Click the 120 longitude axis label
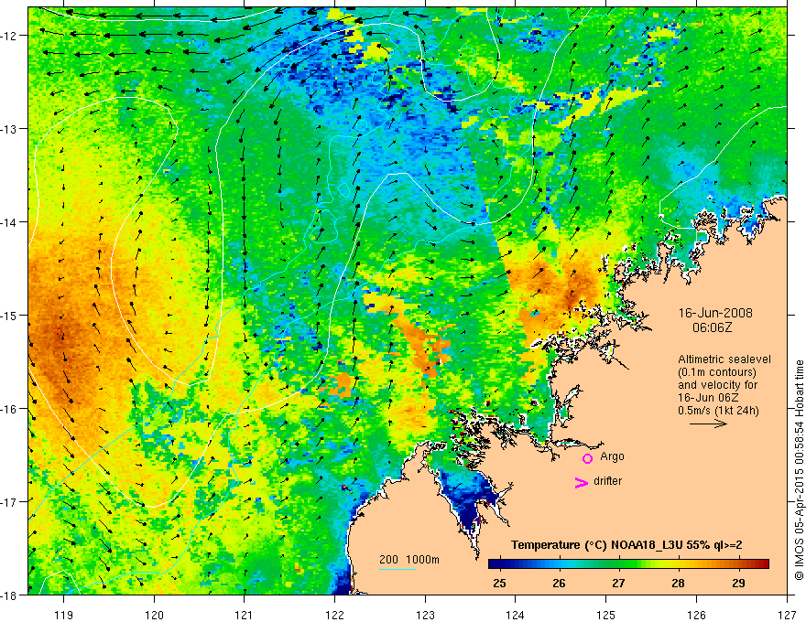The width and height of the screenshot is (806, 622). point(154,615)
